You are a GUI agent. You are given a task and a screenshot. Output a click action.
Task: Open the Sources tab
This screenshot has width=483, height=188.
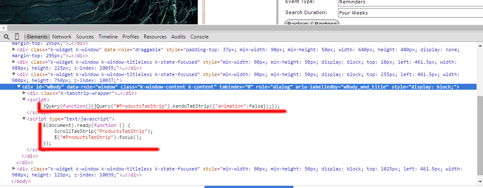click(85, 37)
